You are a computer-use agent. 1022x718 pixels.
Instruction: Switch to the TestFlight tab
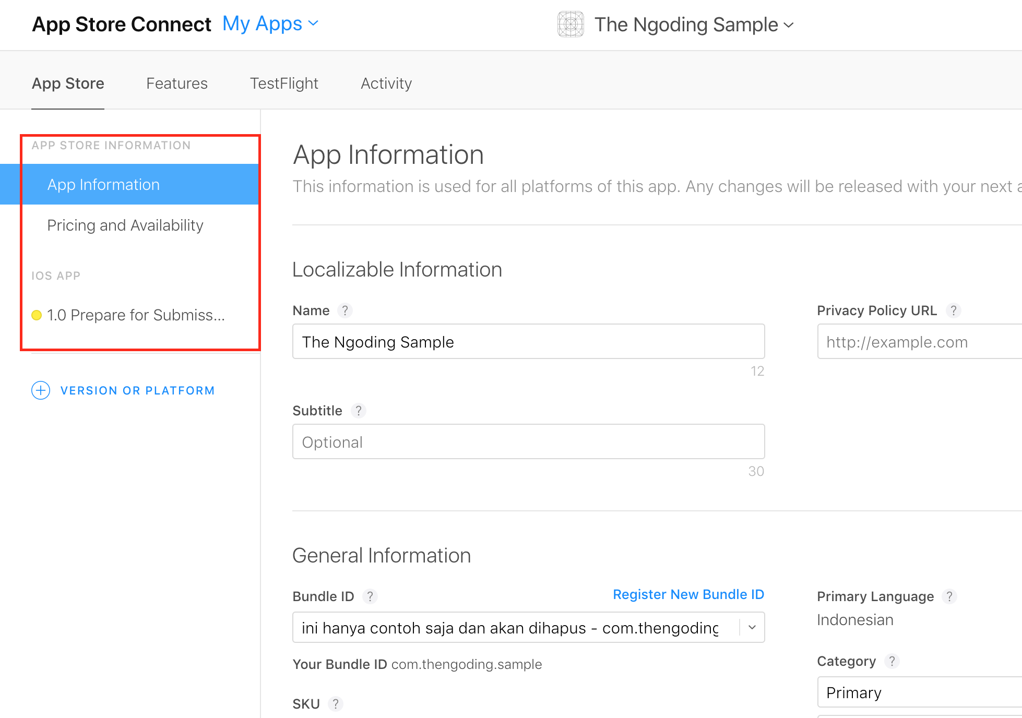pyautogui.click(x=284, y=83)
